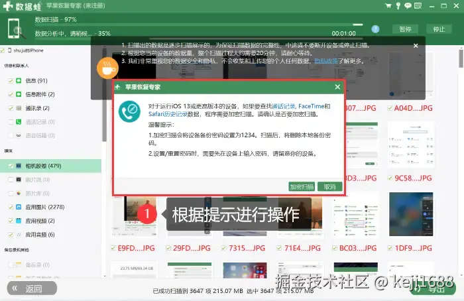Click the sidebar scroll-down arrow

(105, 276)
